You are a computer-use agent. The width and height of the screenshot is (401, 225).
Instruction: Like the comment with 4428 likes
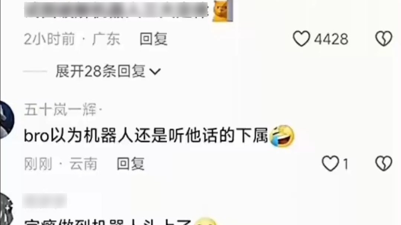[x=301, y=39]
